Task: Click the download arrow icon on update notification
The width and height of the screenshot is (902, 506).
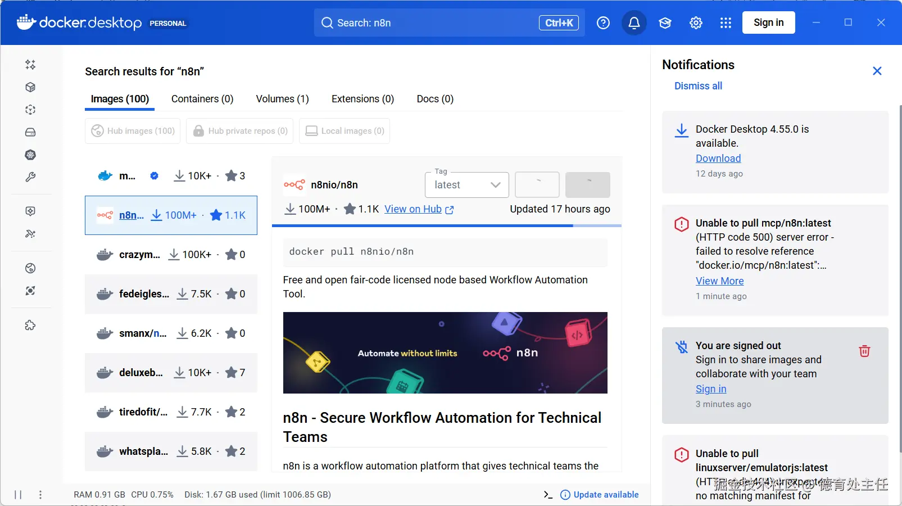Action: tap(682, 130)
